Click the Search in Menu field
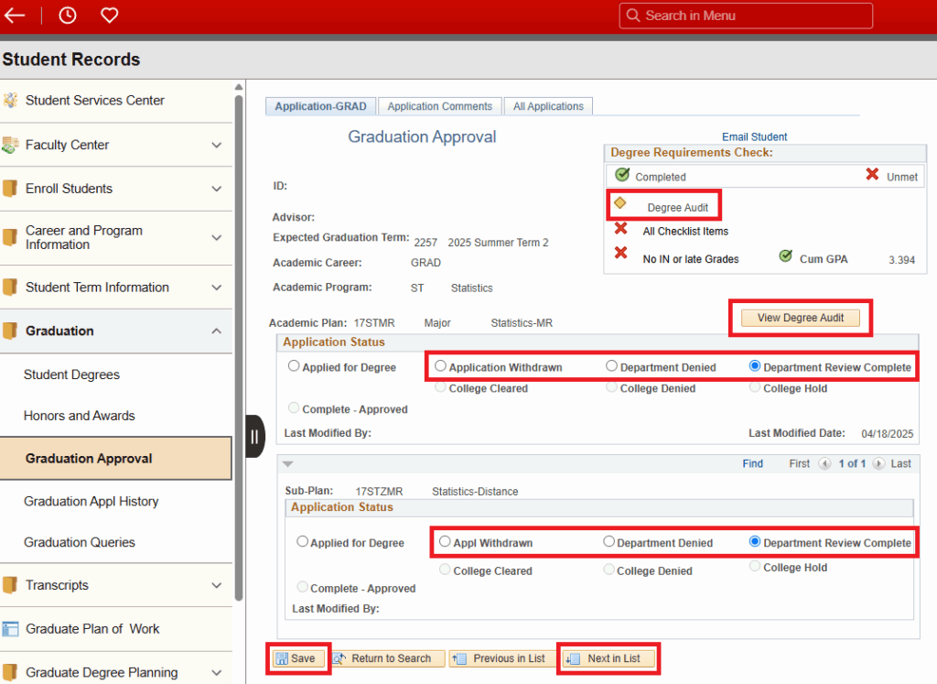The height and width of the screenshot is (684, 937). pyautogui.click(x=746, y=16)
